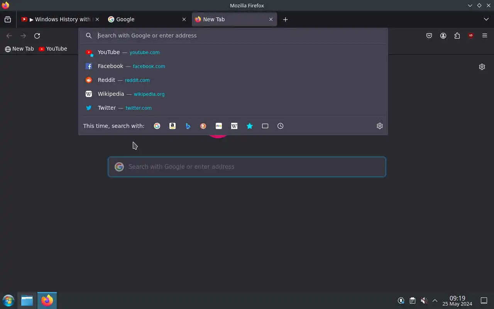The height and width of the screenshot is (309, 494).
Task: Choose the Reddit reddit.com suggestion
Action: (233, 80)
